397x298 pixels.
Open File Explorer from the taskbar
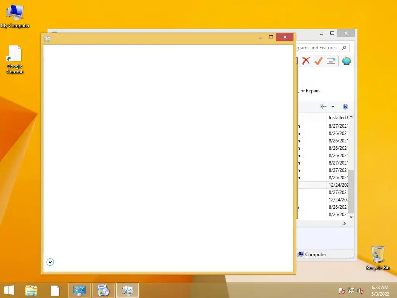point(31,290)
